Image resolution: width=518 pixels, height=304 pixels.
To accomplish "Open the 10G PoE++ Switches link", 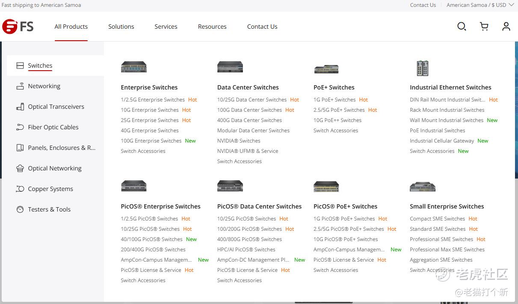I will [x=337, y=120].
